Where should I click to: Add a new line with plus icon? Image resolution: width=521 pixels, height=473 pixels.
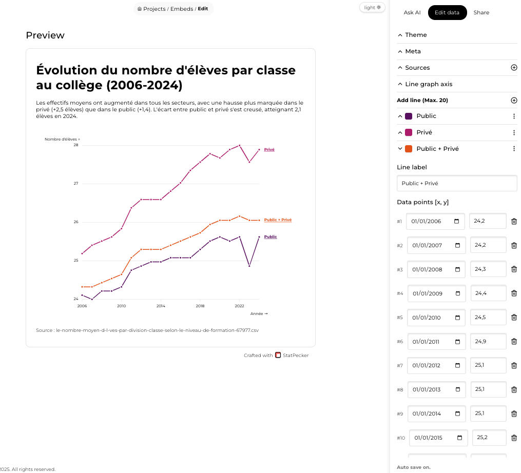click(x=514, y=101)
